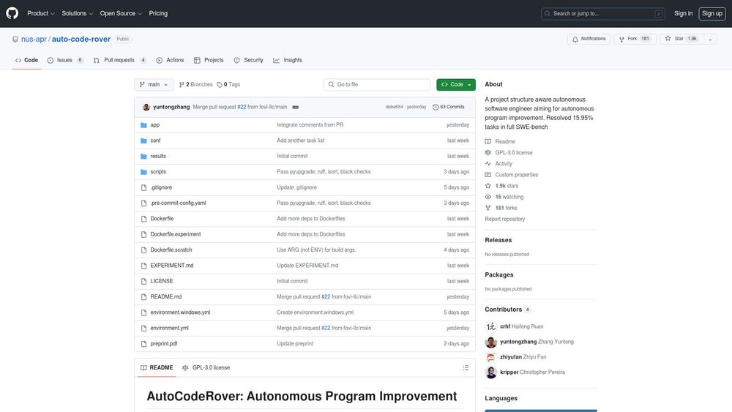Open the Dockerfile.experiment file
This screenshot has height=412, width=732.
click(176, 234)
